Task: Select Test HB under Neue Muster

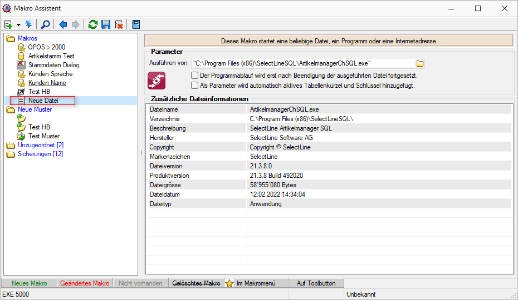Action: coord(39,127)
